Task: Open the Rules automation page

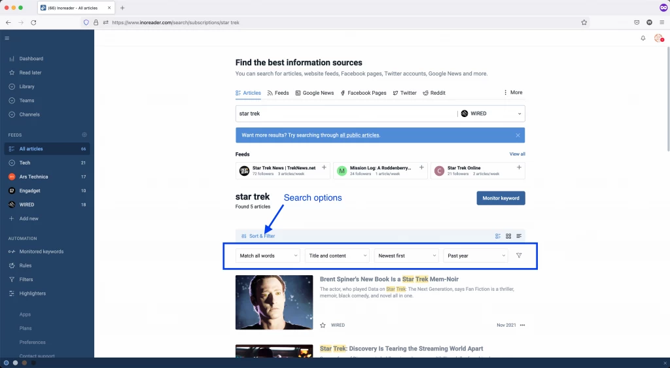Action: click(x=26, y=265)
